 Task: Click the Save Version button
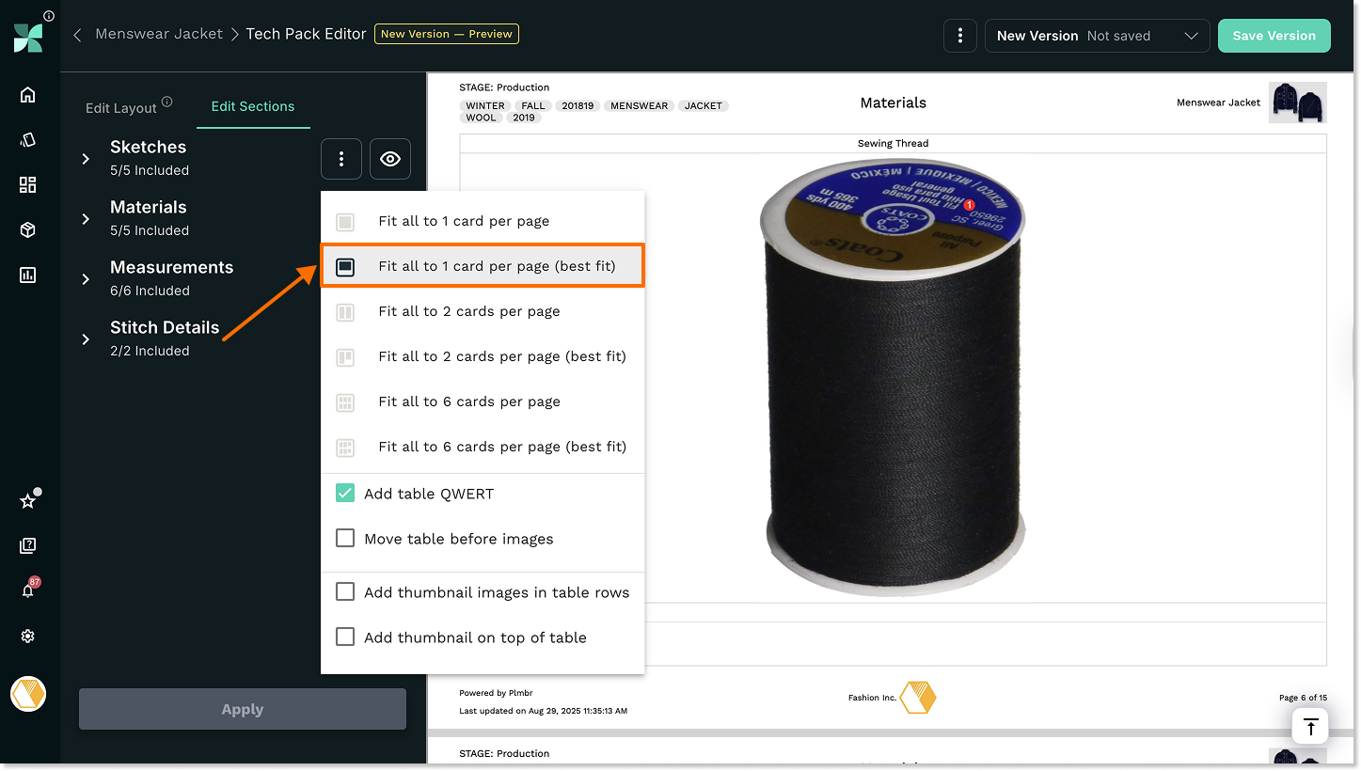[1274, 36]
